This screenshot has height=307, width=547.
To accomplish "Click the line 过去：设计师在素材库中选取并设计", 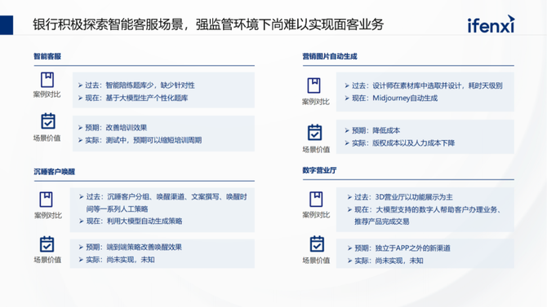I will [424, 86].
